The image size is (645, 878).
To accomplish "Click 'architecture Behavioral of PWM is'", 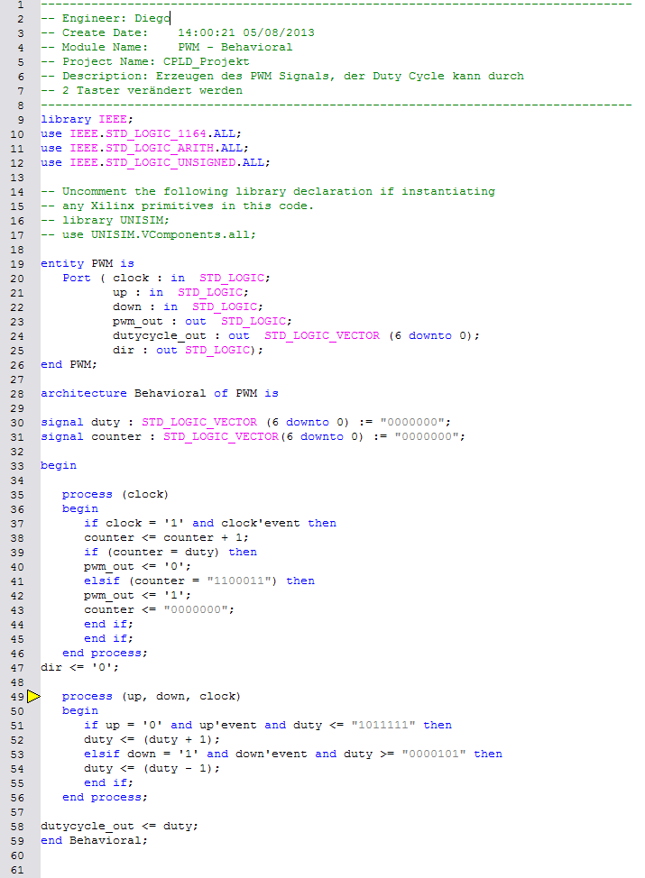I will coord(160,394).
